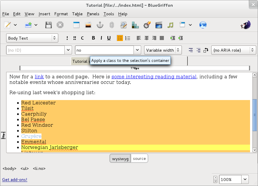258x186 pixels.
Task: Click the insert video clapperboard icon
Action: pos(159,25)
